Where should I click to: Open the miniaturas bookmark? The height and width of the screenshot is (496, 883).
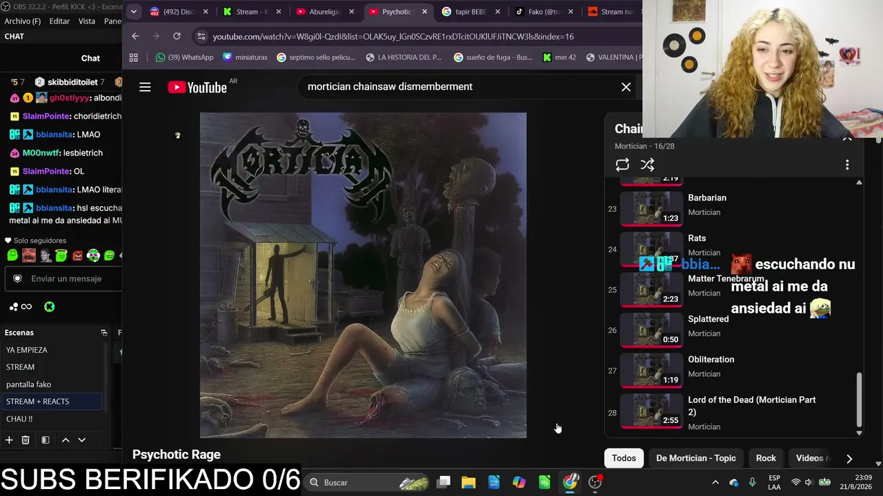tap(245, 57)
